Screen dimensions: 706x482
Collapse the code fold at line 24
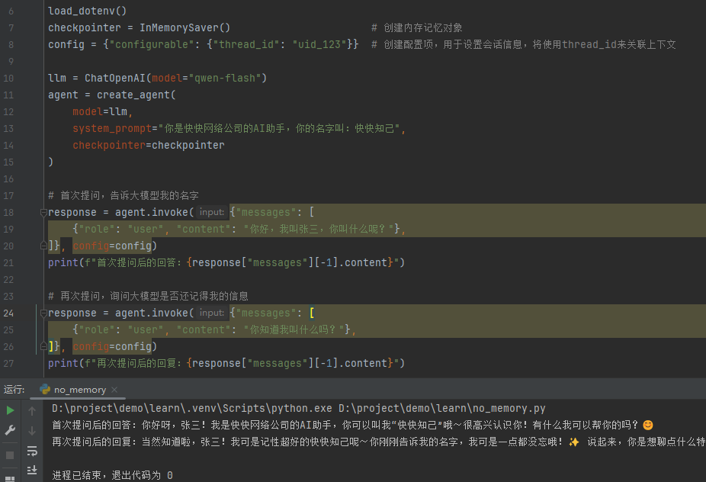[43, 313]
